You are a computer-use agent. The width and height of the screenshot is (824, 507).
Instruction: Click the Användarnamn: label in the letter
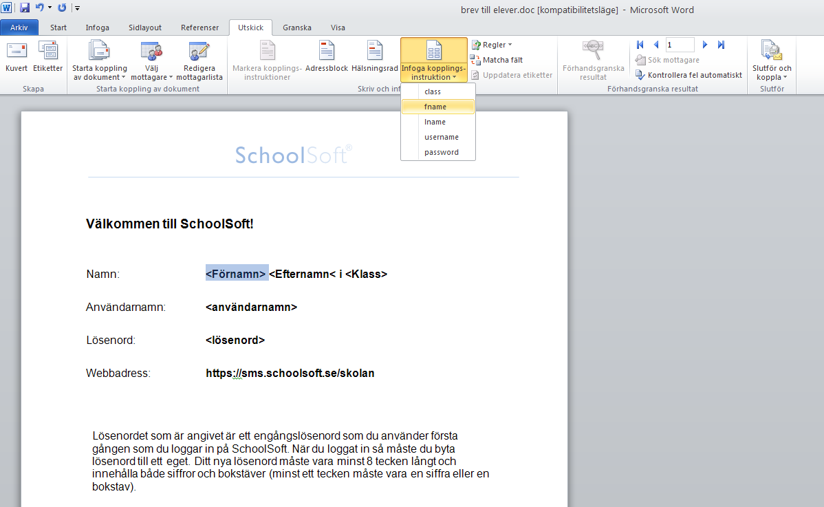pos(126,308)
